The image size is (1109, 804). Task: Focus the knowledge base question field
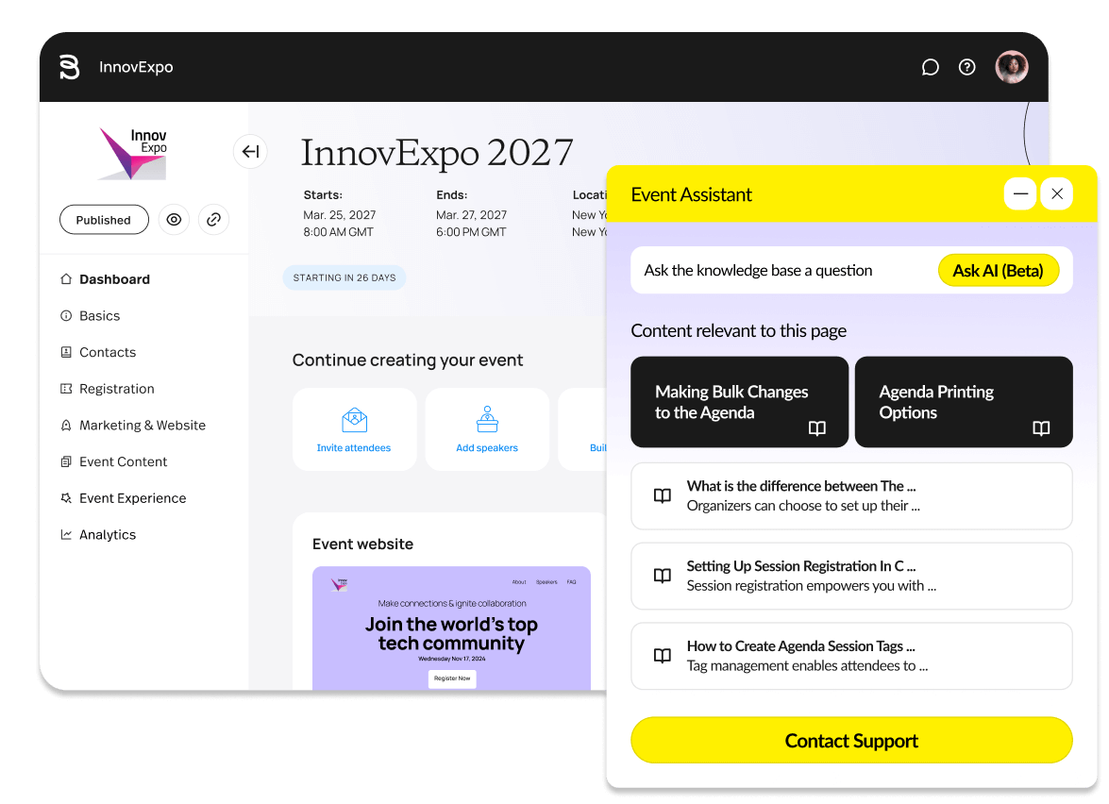[783, 271]
